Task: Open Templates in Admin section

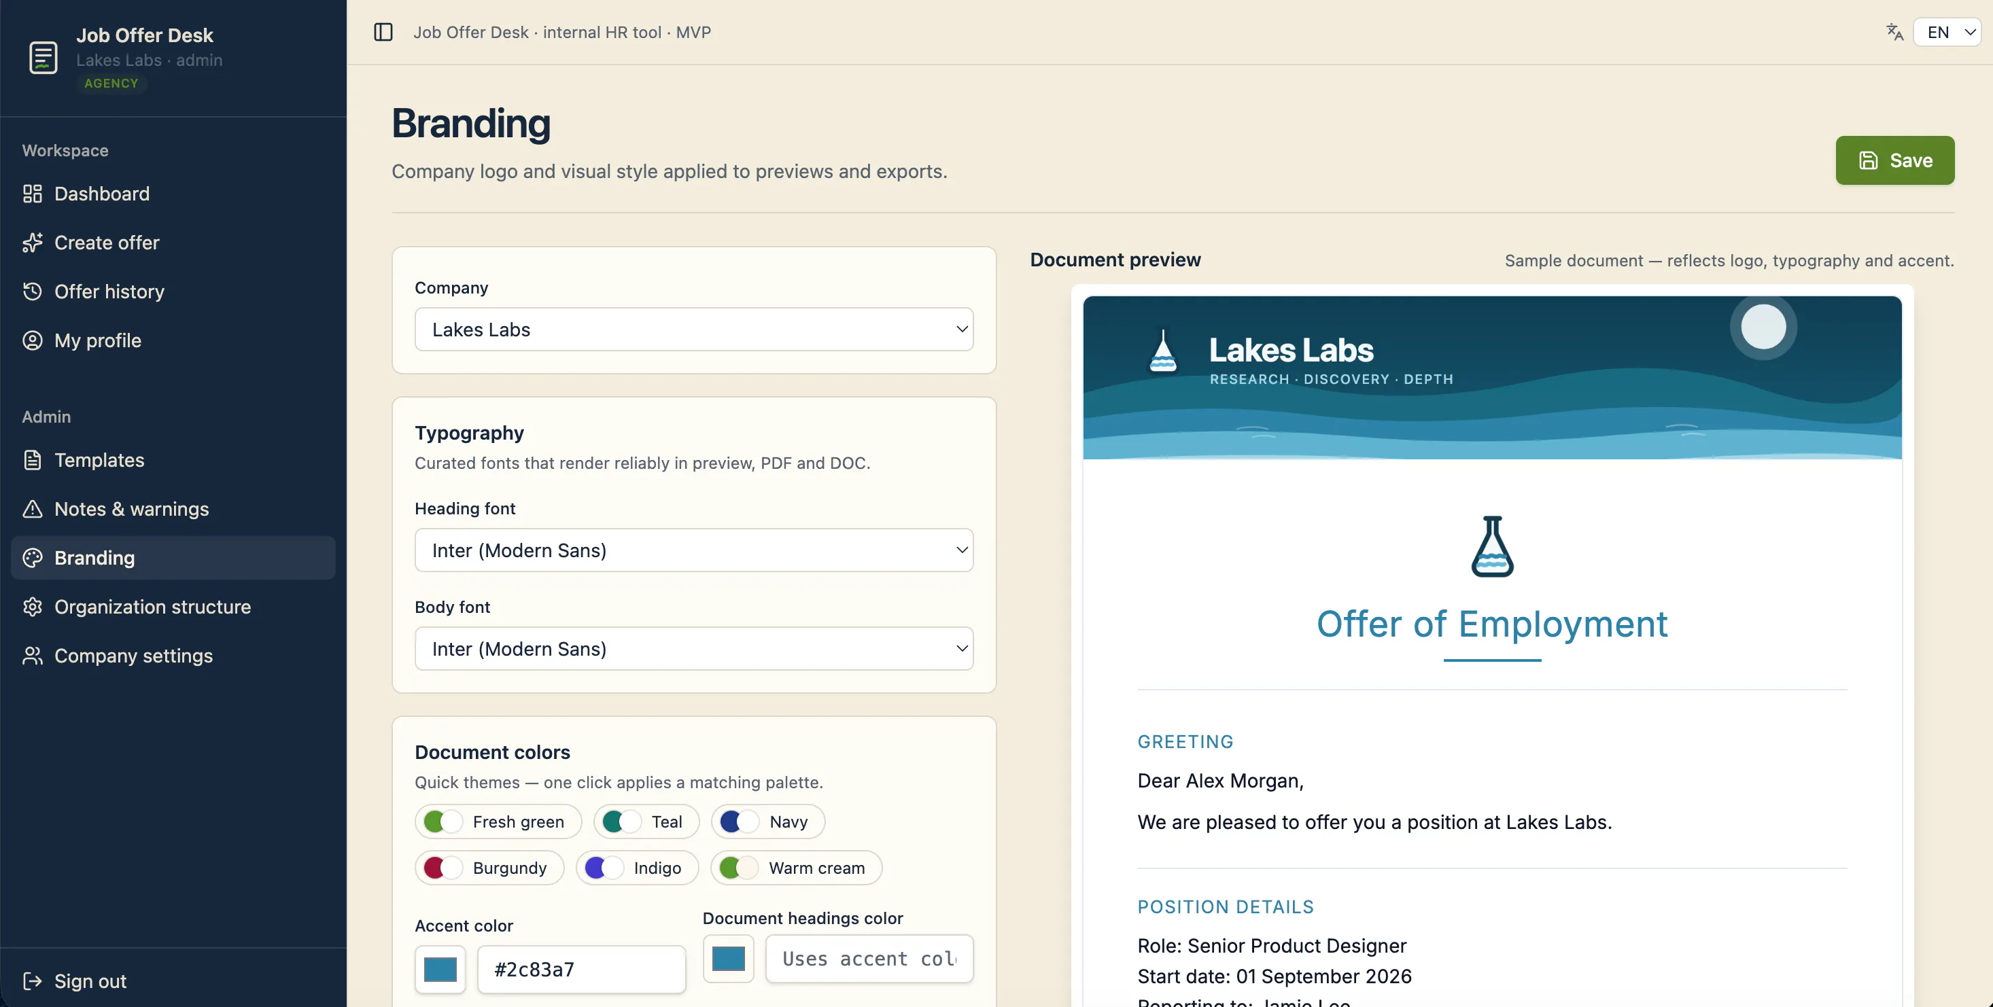Action: (x=173, y=460)
